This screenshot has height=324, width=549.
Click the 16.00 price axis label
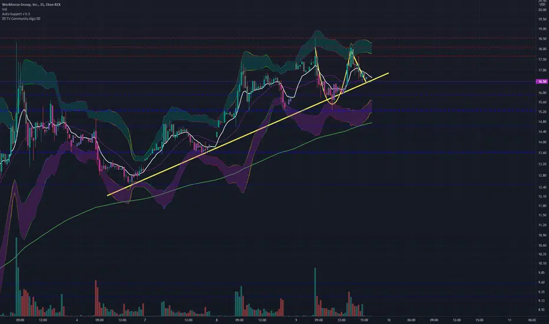[x=542, y=93]
